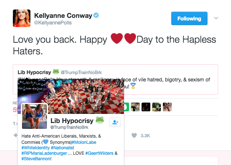Open the #WhiteIdentity hashtag link
The image size is (231, 165).
tap(35, 147)
